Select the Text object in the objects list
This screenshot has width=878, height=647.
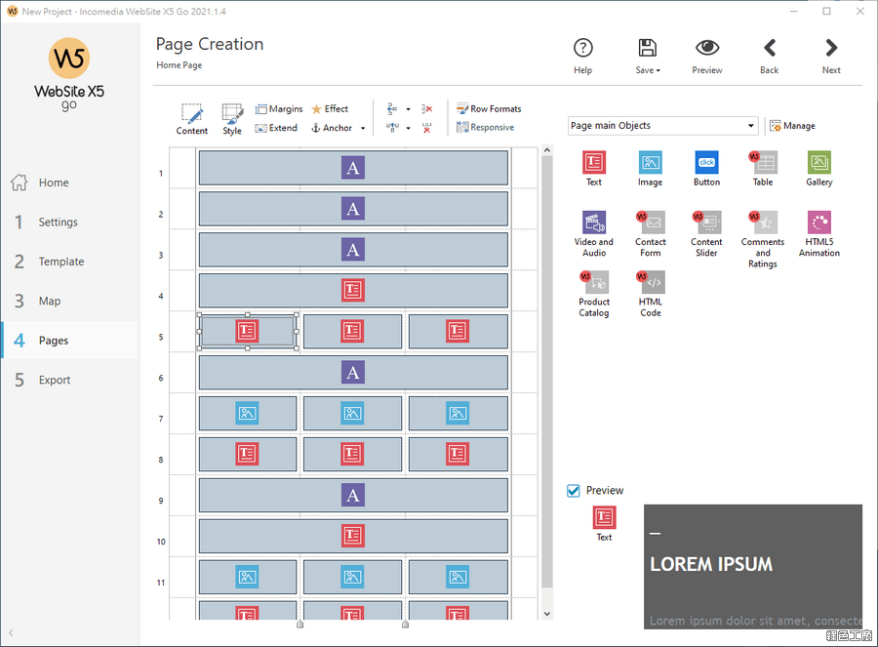593,168
